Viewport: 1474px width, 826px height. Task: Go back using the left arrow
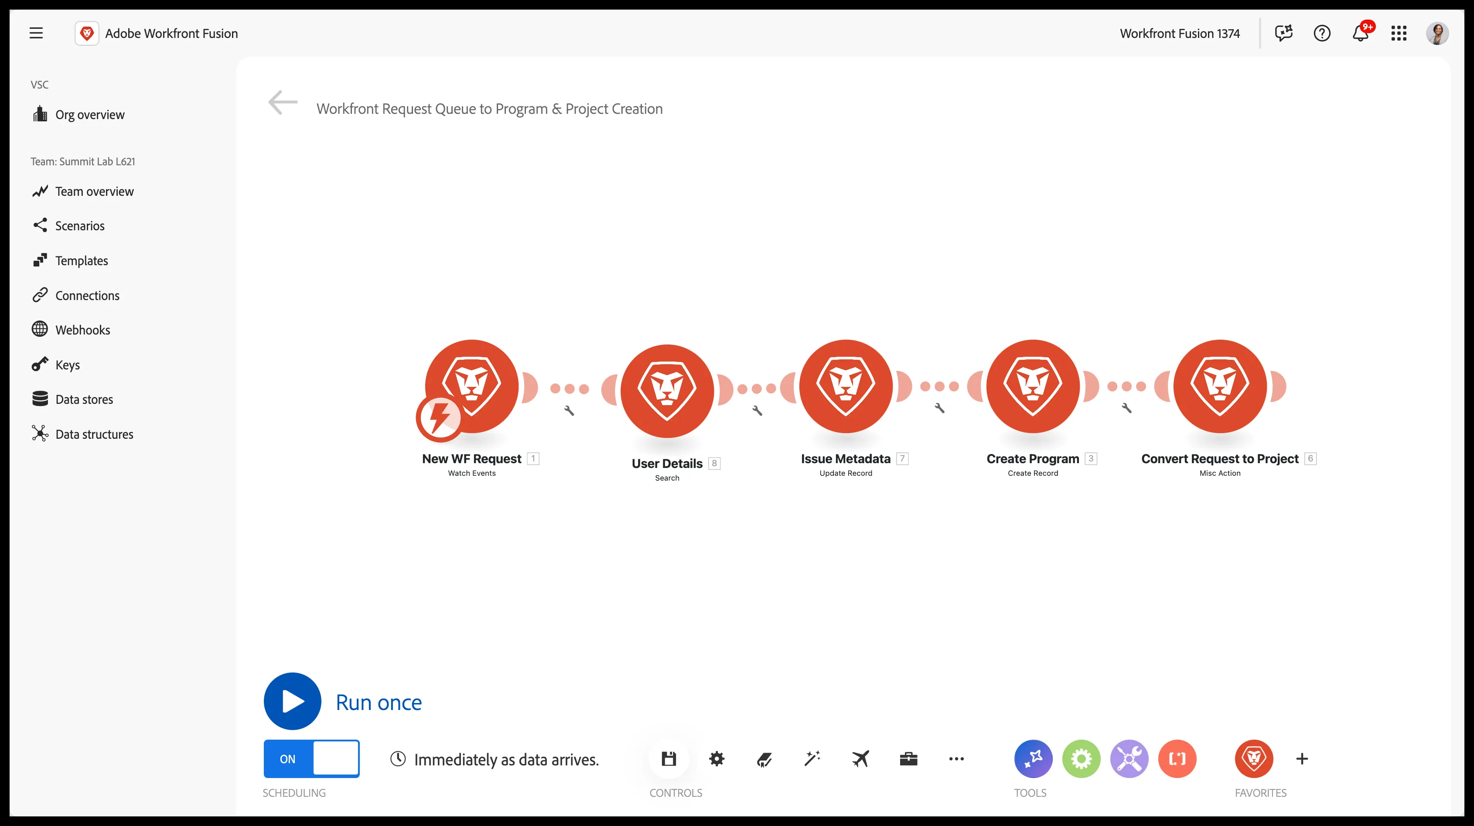283,102
